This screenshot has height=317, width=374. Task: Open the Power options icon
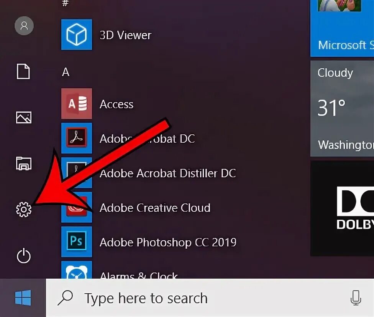pos(24,256)
